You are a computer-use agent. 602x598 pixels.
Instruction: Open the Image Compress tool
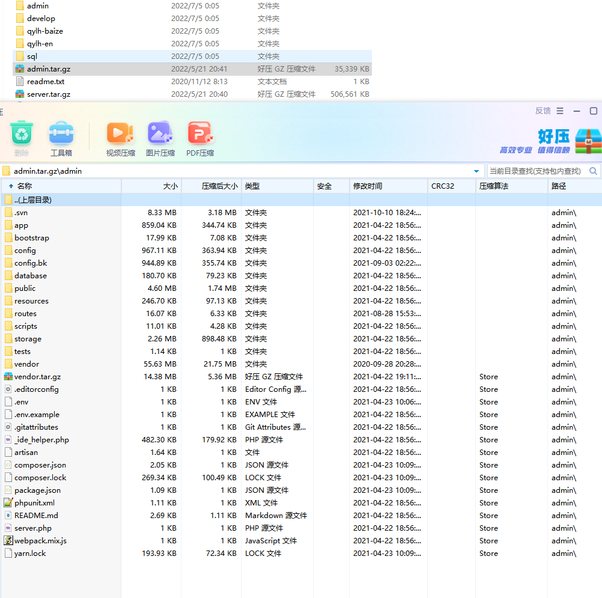pyautogui.click(x=160, y=133)
